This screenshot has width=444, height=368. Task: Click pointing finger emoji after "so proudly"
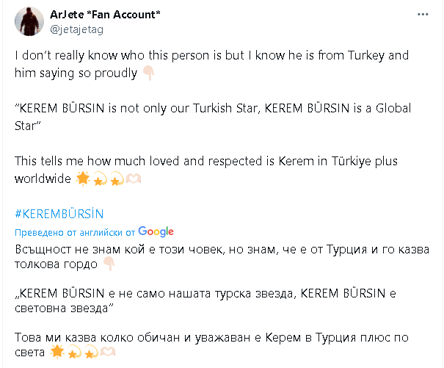pyautogui.click(x=148, y=73)
